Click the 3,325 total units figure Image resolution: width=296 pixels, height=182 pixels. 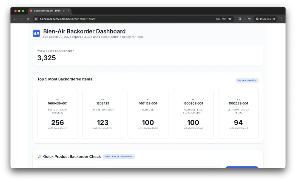pos(47,58)
